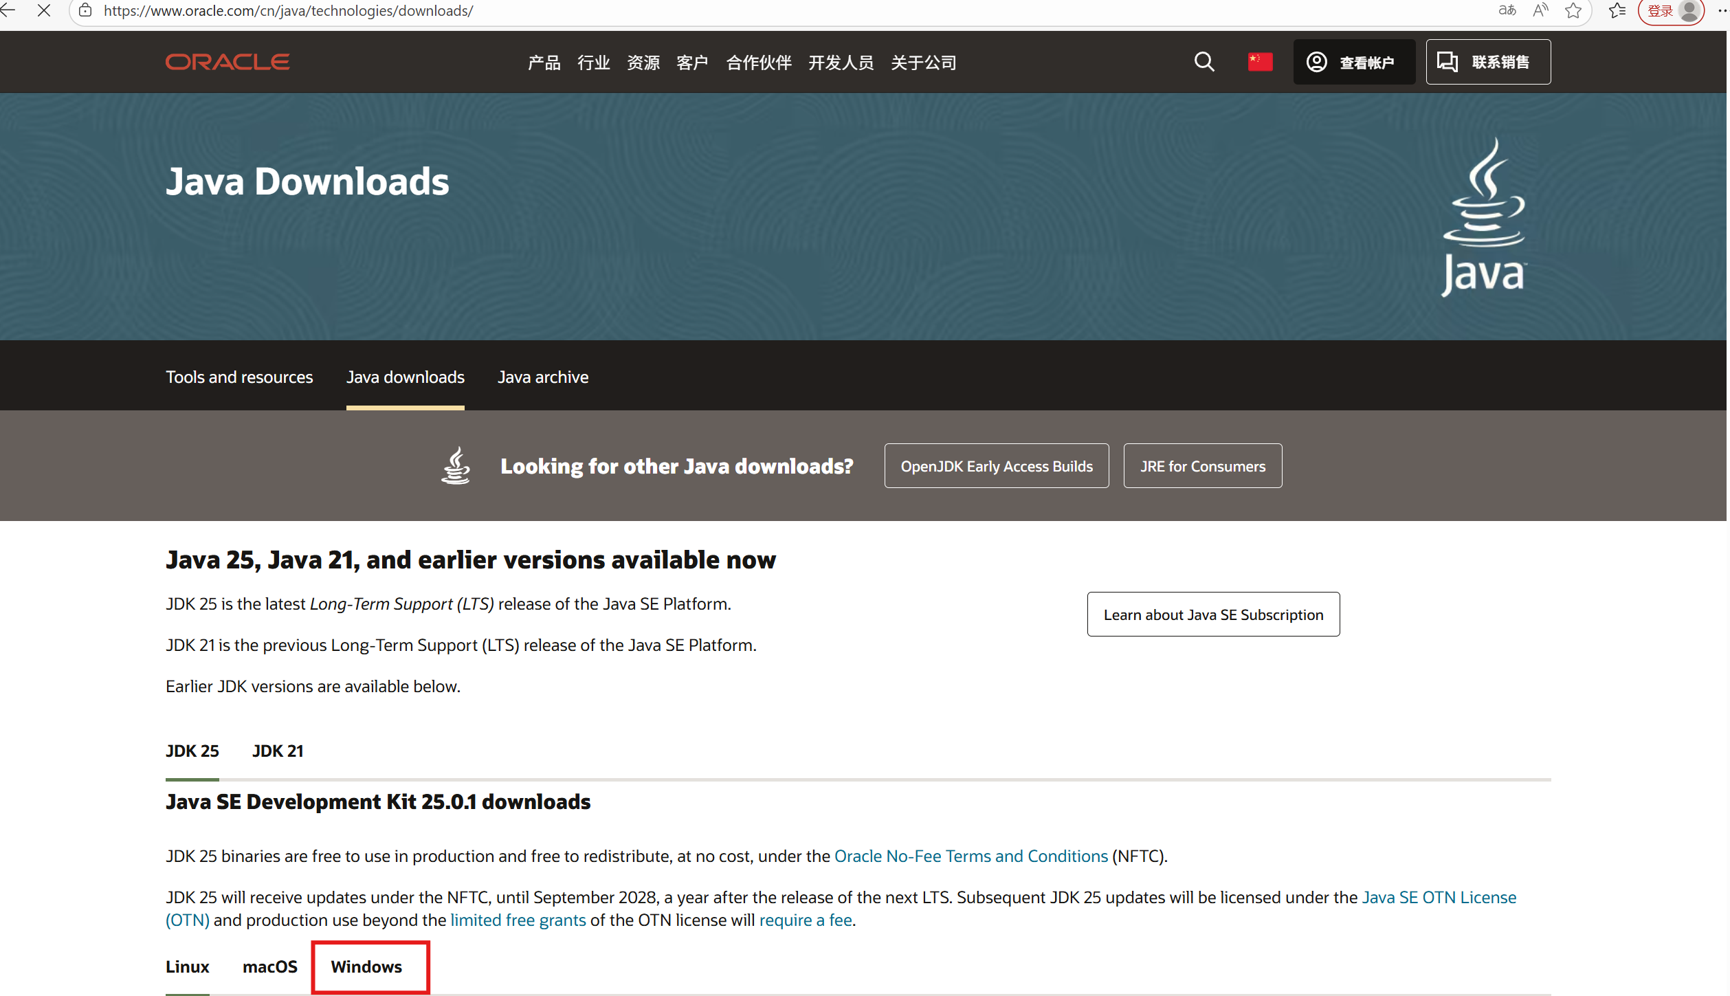
Task: Click the OpenJDK Early Access Builds button
Action: click(x=996, y=466)
